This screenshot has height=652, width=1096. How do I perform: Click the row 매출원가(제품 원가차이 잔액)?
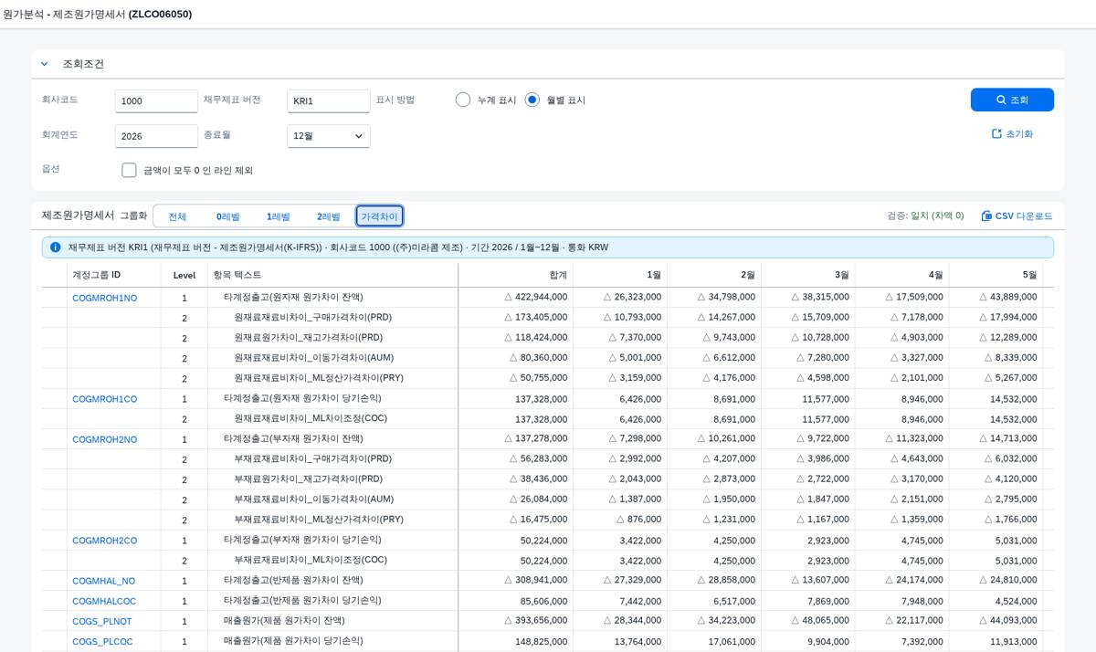pyautogui.click(x=547, y=621)
